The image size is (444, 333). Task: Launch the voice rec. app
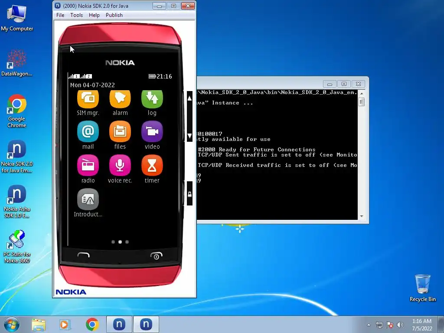(x=120, y=165)
